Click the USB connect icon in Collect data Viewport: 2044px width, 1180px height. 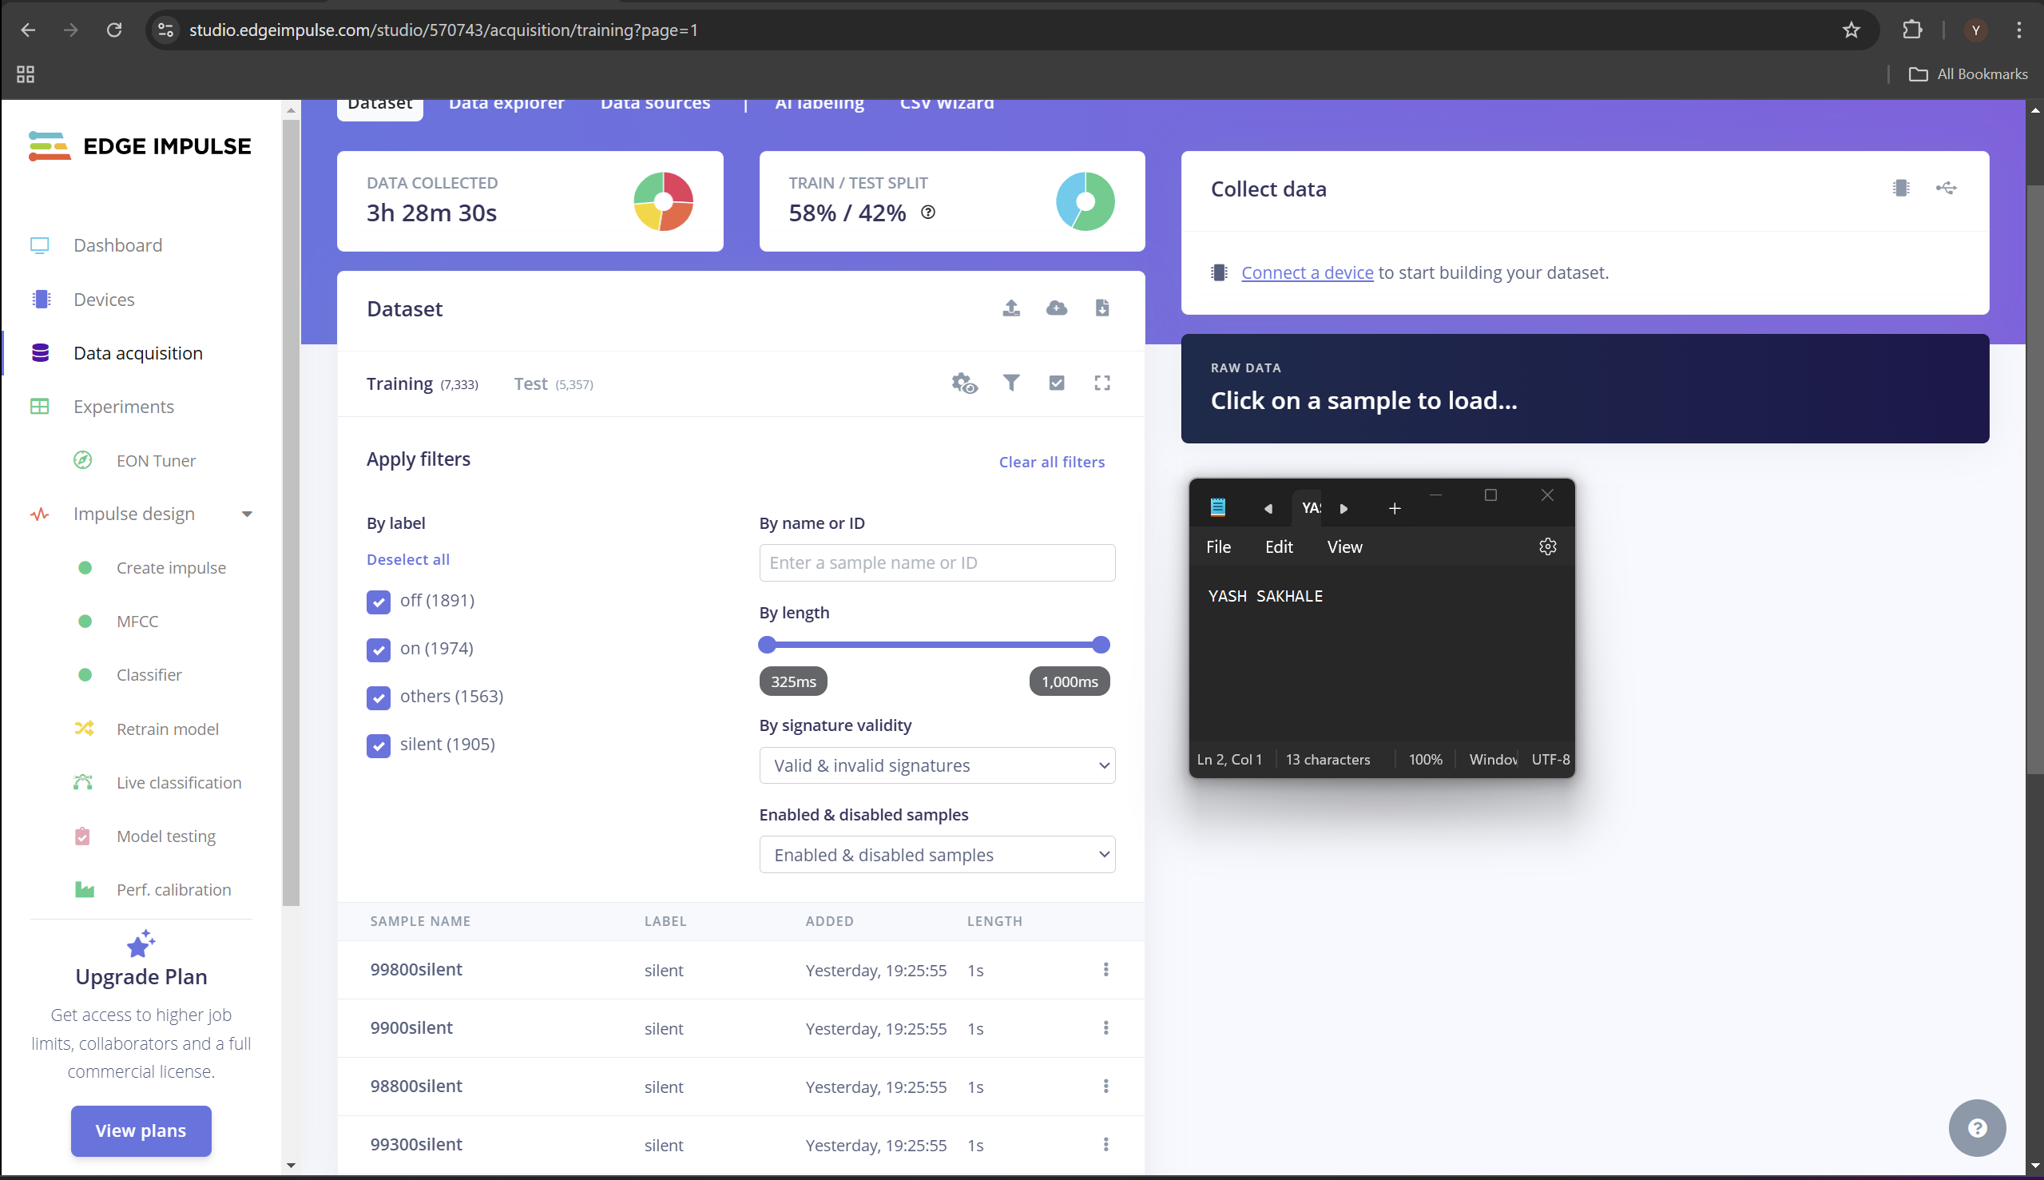pos(1946,188)
